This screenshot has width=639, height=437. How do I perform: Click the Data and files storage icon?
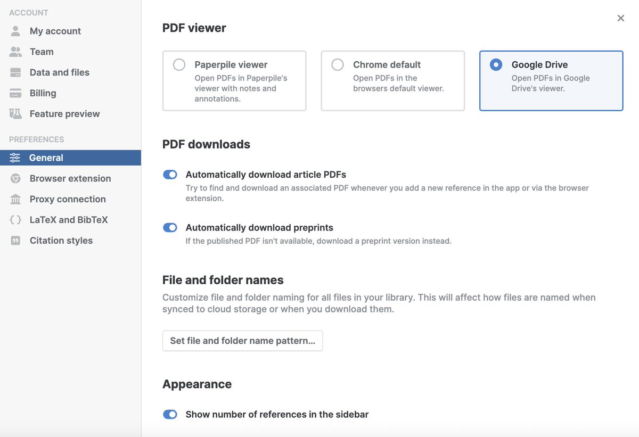[x=15, y=72]
